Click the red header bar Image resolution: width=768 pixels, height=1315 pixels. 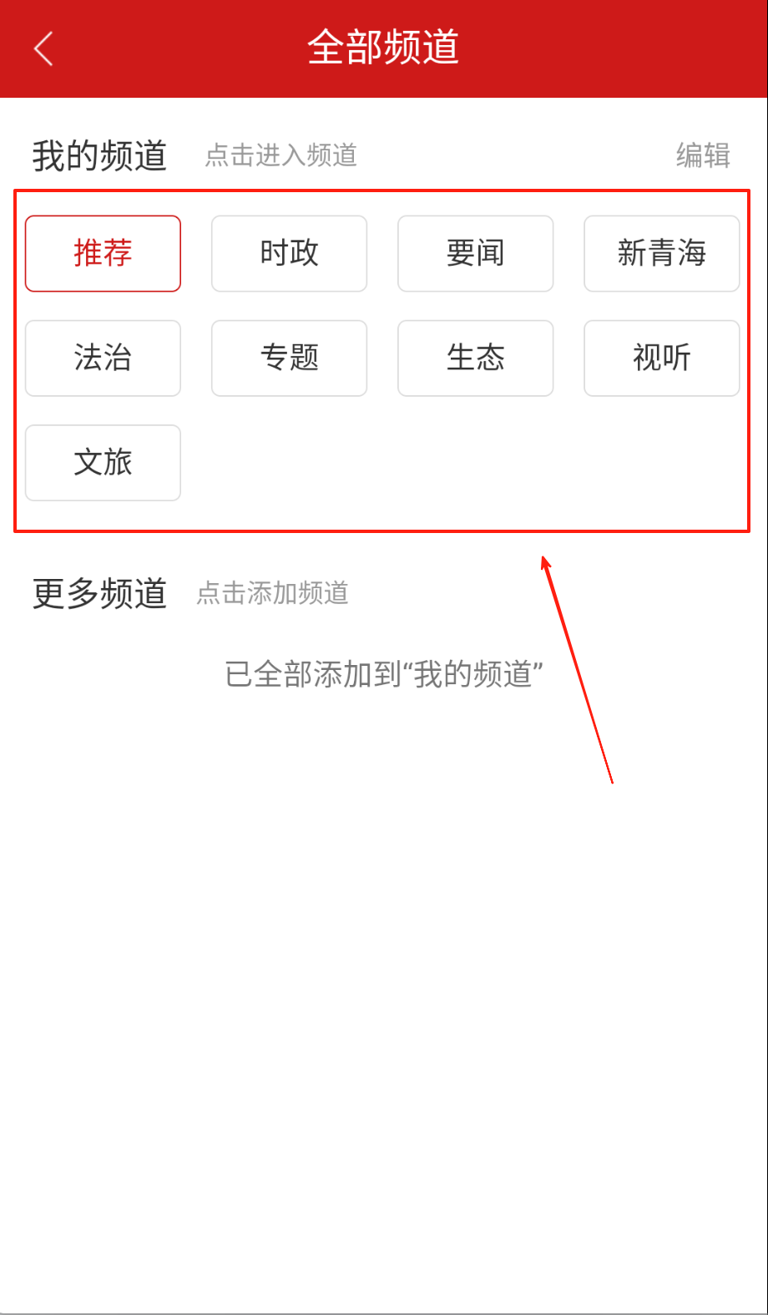pos(384,48)
